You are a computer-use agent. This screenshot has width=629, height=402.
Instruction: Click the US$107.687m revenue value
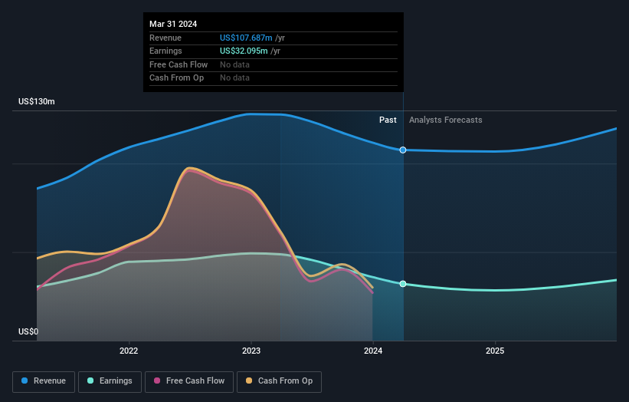246,38
